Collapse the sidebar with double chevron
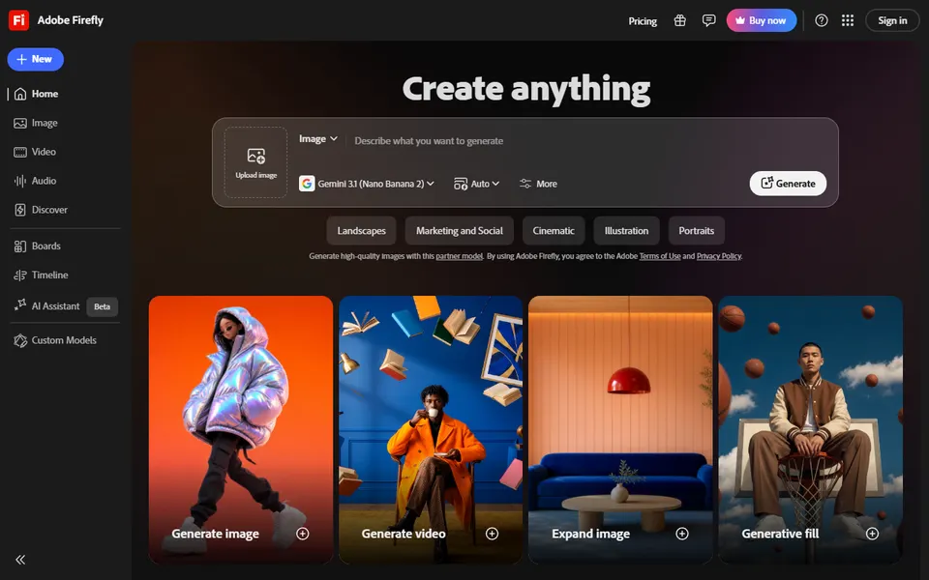The height and width of the screenshot is (580, 929). pyautogui.click(x=20, y=560)
